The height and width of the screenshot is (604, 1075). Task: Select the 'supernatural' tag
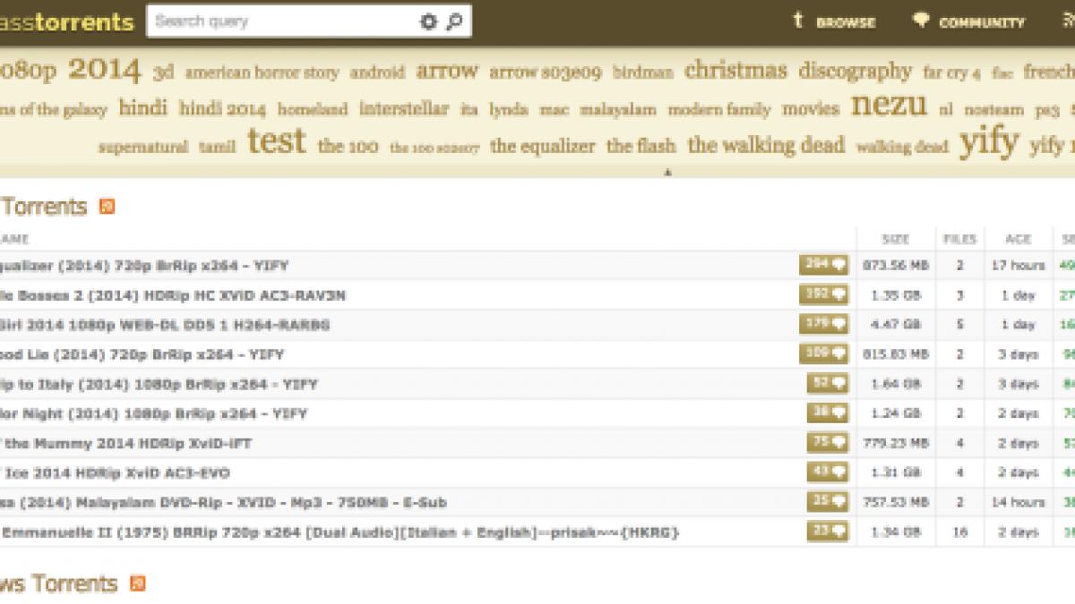pos(142,147)
